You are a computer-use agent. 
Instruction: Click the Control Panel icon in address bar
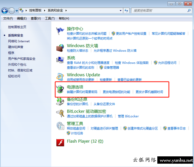(22, 10)
